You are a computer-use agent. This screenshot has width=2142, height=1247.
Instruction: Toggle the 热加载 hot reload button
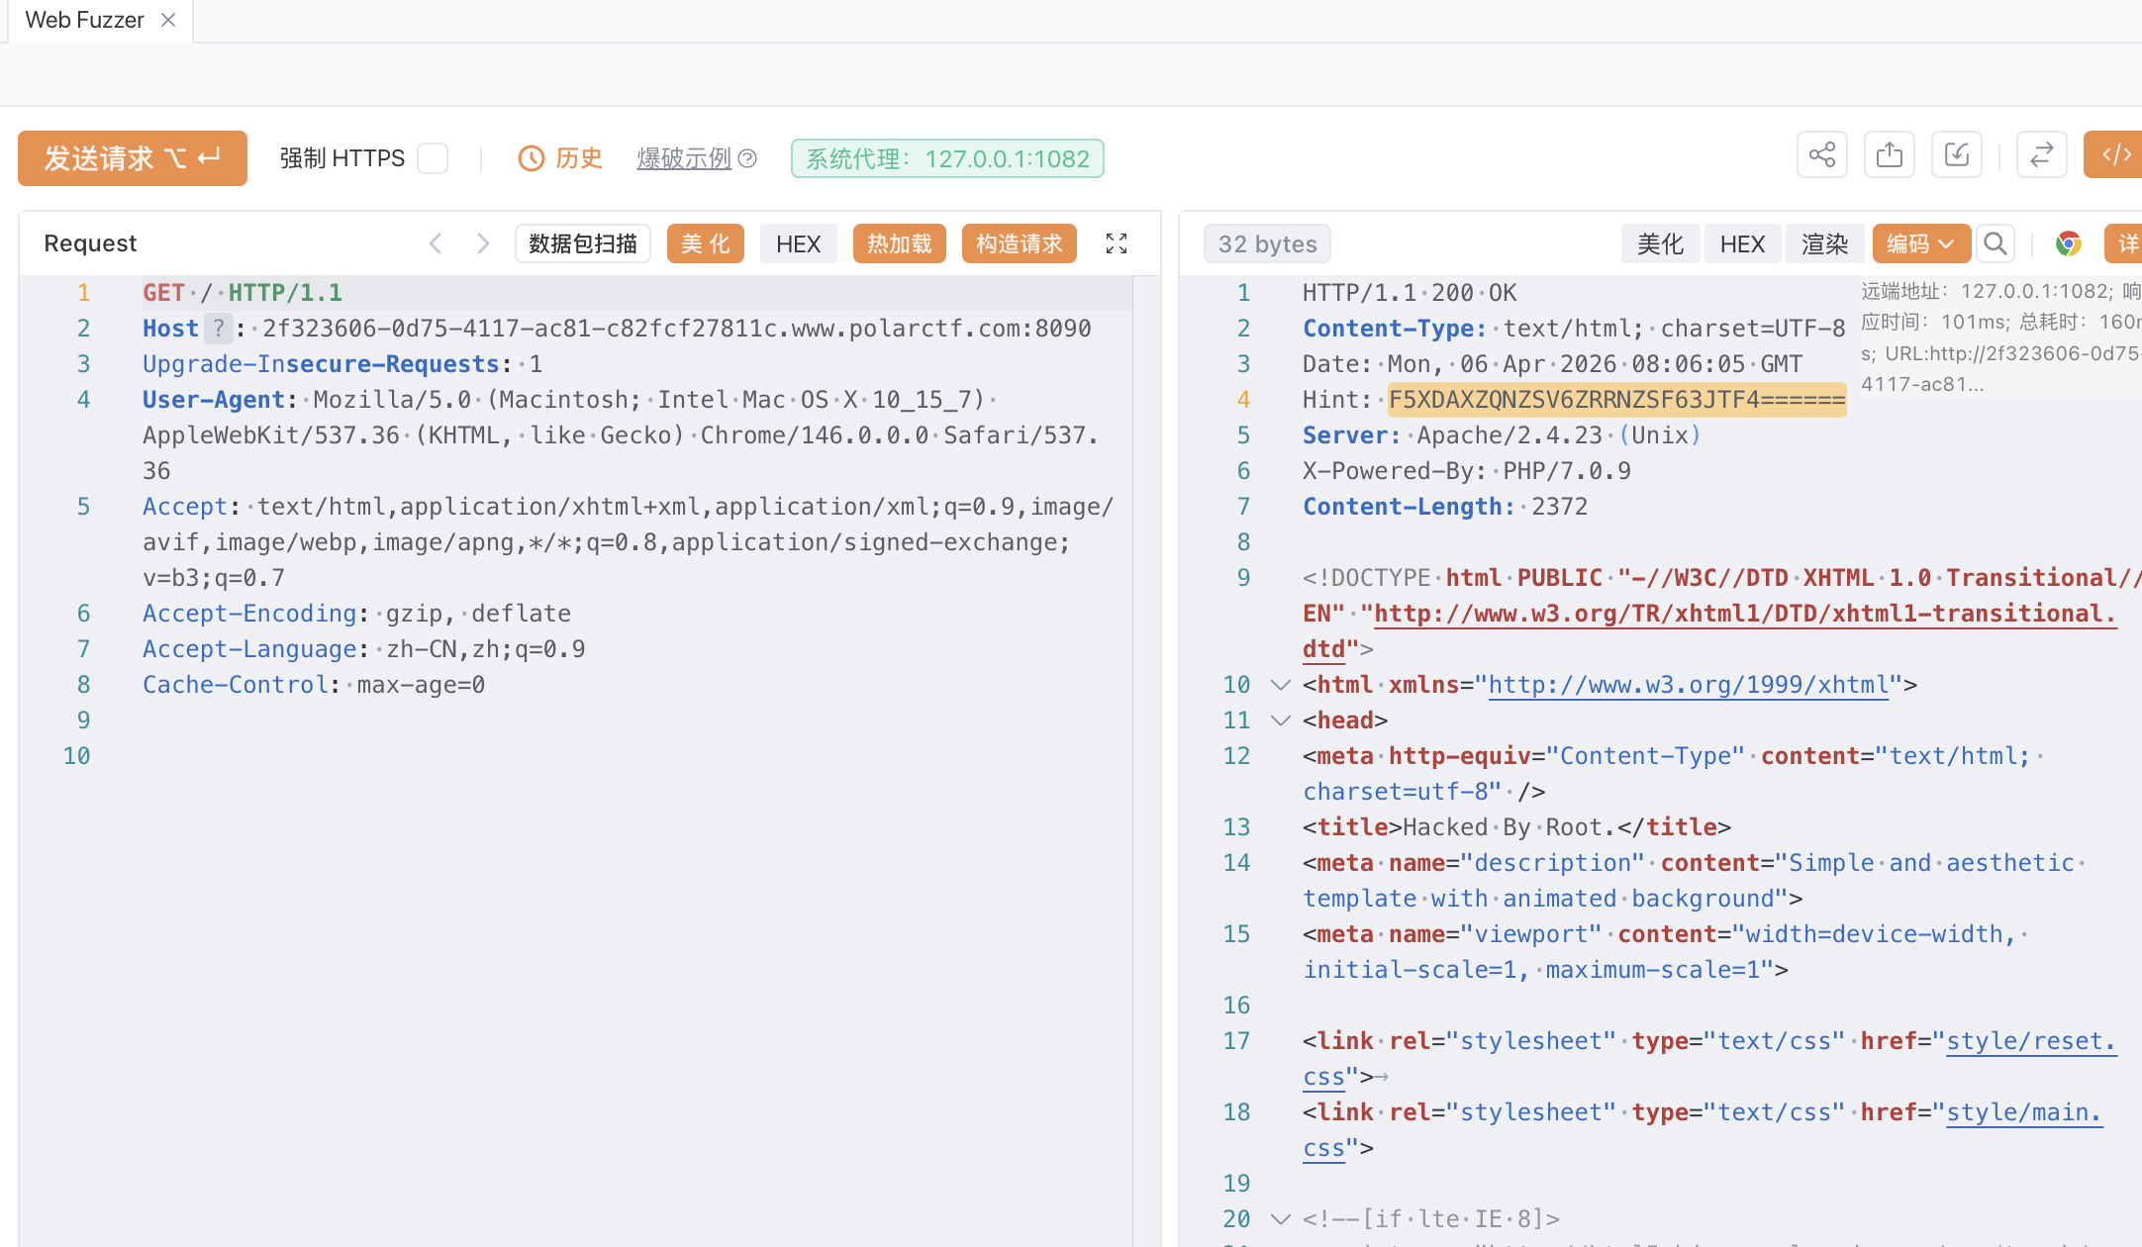pos(899,243)
